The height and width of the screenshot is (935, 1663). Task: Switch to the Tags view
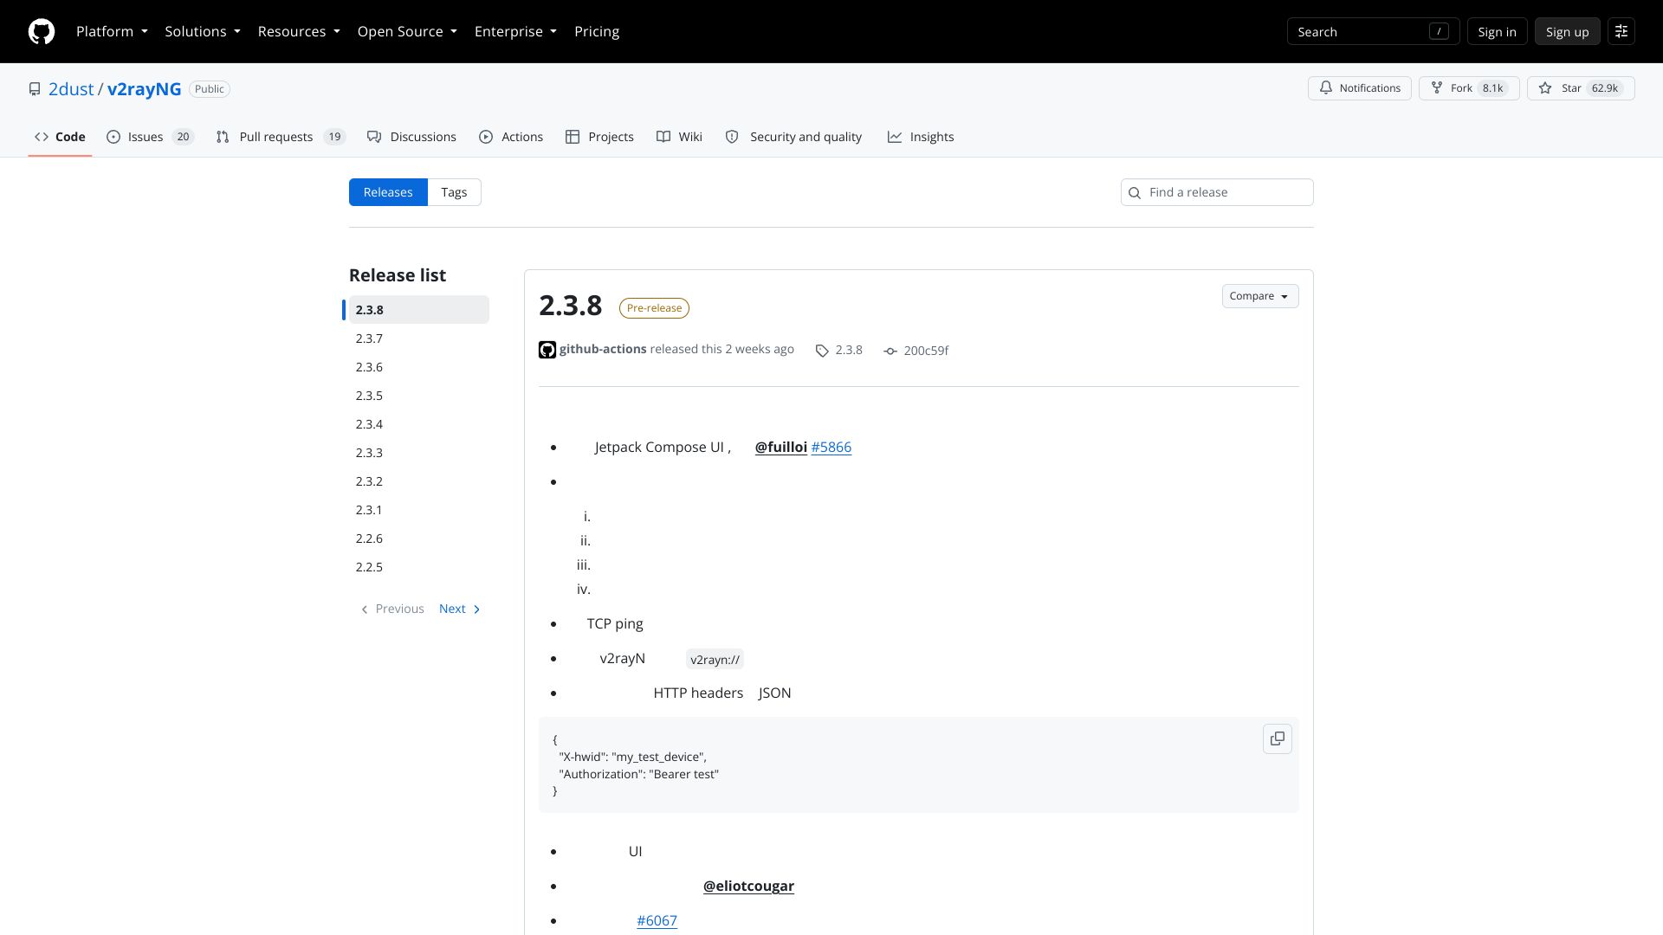point(454,192)
